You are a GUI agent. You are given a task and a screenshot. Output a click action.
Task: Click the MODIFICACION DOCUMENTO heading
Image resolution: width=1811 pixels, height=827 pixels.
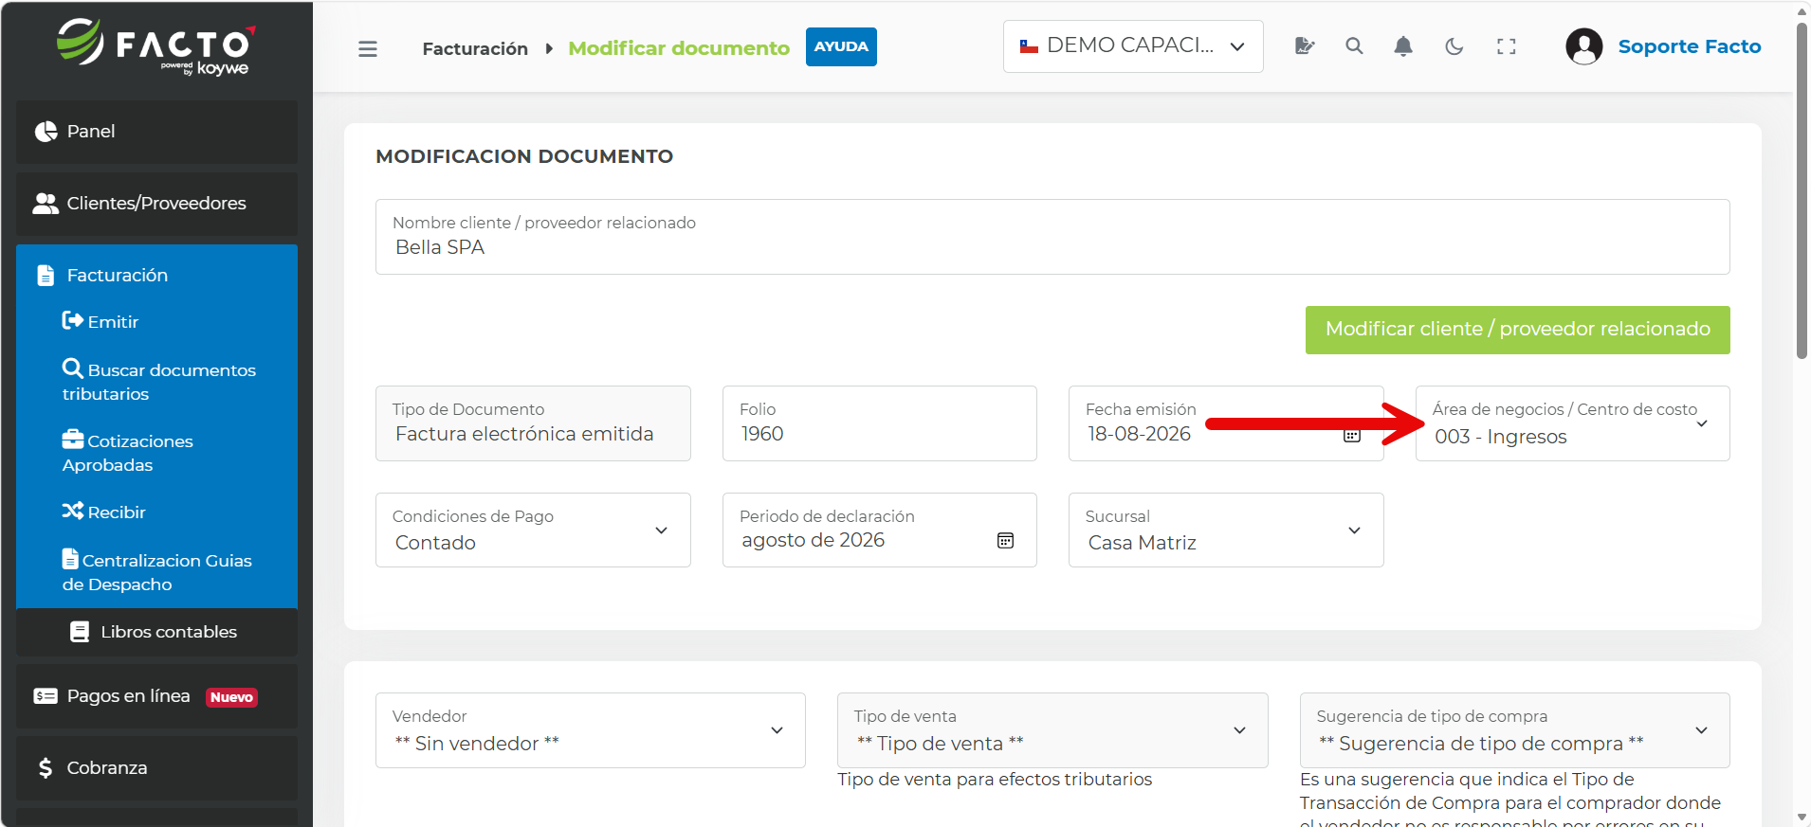(524, 156)
